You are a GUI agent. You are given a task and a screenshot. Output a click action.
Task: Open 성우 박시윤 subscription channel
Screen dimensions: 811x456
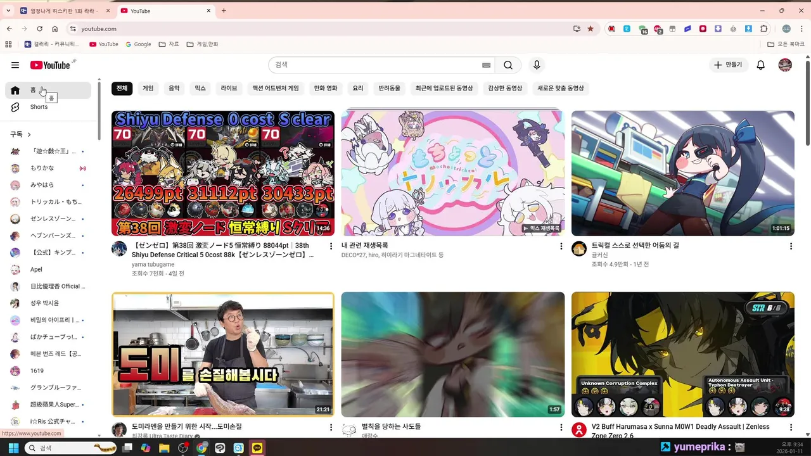[x=48, y=303]
